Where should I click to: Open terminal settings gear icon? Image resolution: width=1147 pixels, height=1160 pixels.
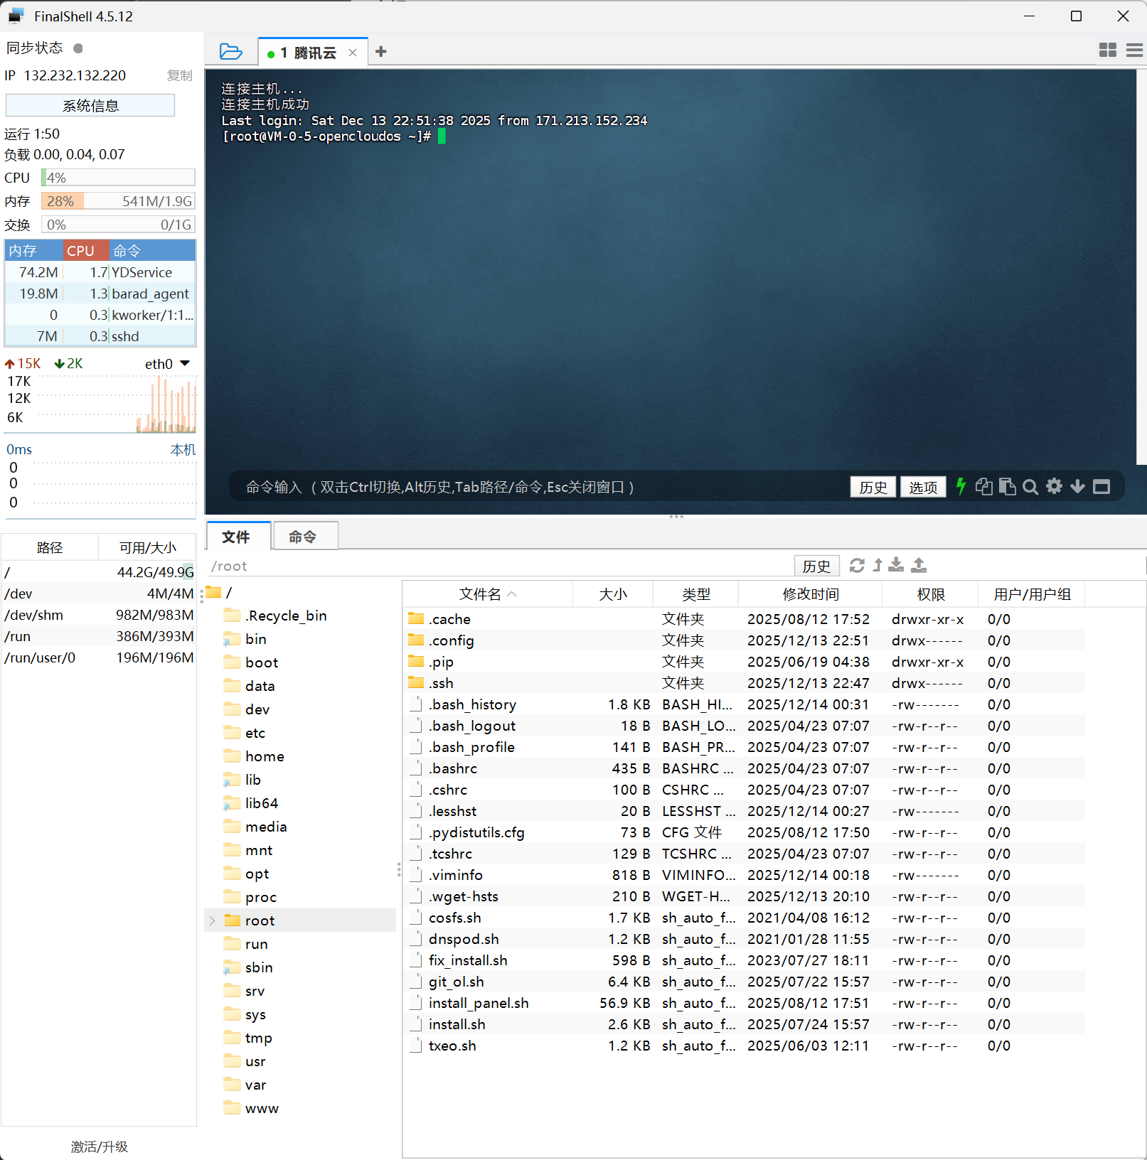pos(1054,486)
